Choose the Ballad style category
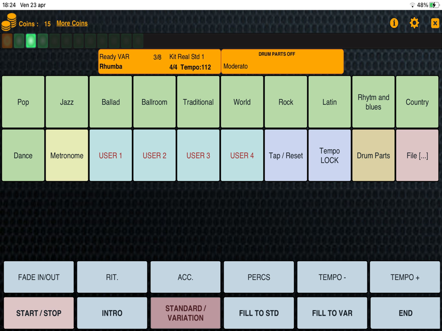The image size is (442, 331). pos(110,102)
